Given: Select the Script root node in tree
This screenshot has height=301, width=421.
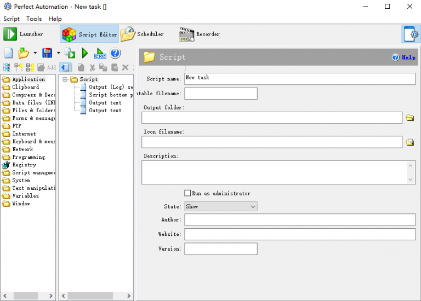Looking at the screenshot, I should click(x=88, y=79).
